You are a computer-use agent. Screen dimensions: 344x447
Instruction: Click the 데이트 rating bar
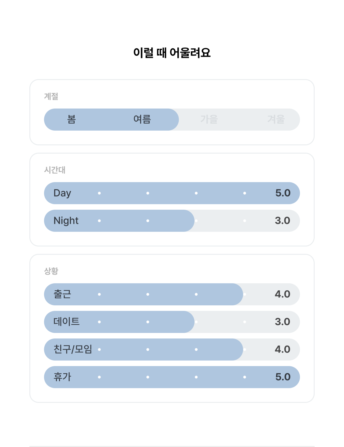click(172, 322)
